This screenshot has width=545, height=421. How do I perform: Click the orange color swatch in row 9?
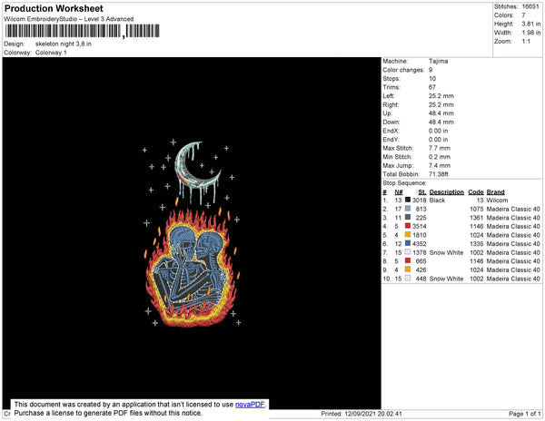click(x=408, y=269)
